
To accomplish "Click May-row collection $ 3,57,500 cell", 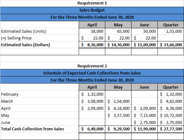I will [x=118, y=116].
